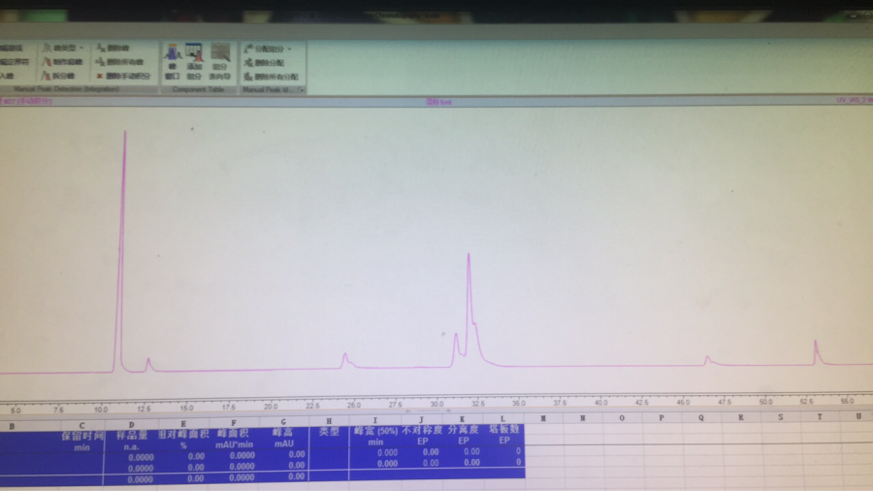Launch the component table wizard (组分表向导)
Viewport: 873px width, 491px height.
[x=220, y=62]
